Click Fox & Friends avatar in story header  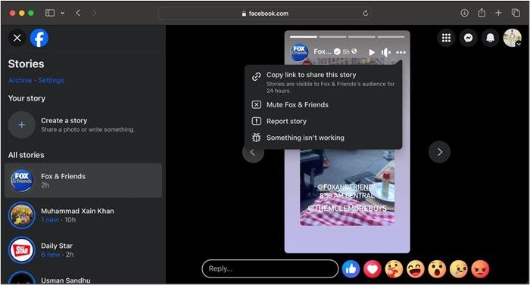(x=299, y=52)
